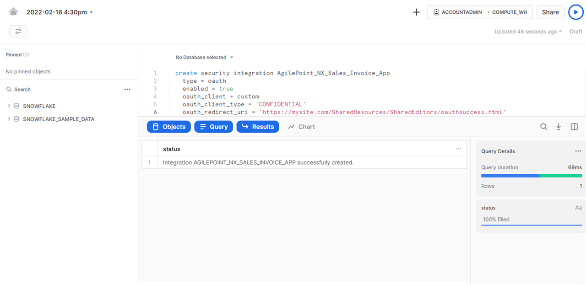
Task: Open status column header options ellipsis
Action: (x=459, y=149)
